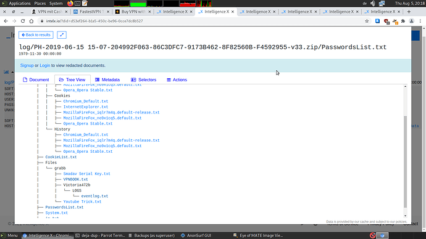Click the network connection tray icon
Viewport: 426px width, 239px height.
pos(382,3)
